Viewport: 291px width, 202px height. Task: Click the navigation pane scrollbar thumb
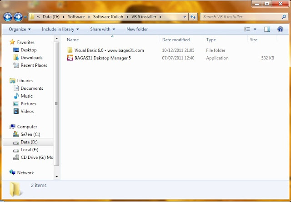56,103
